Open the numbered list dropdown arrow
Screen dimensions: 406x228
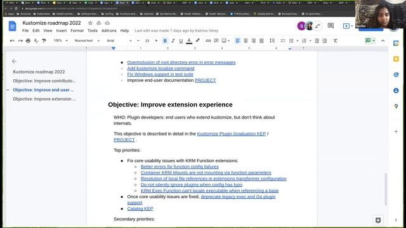[x=310, y=41]
